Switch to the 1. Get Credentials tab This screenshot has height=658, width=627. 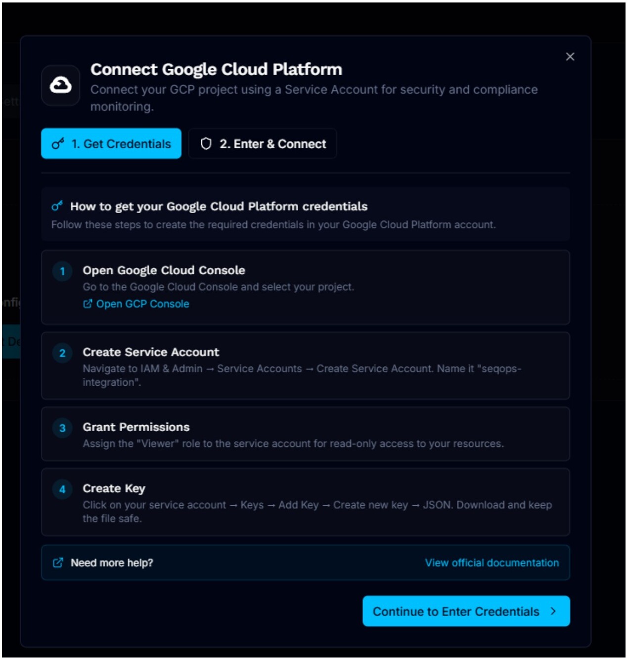click(111, 144)
